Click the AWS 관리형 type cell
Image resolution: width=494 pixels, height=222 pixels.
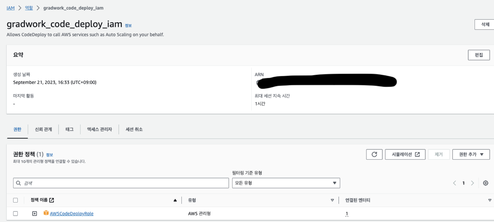pyautogui.click(x=199, y=214)
